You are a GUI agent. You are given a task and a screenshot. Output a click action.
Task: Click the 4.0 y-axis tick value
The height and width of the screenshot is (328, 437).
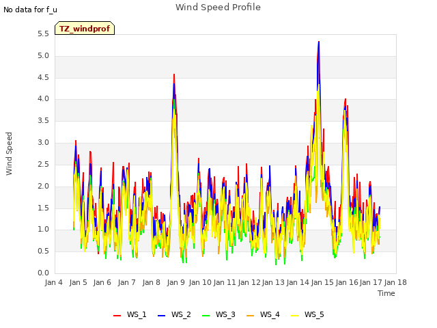(43, 98)
